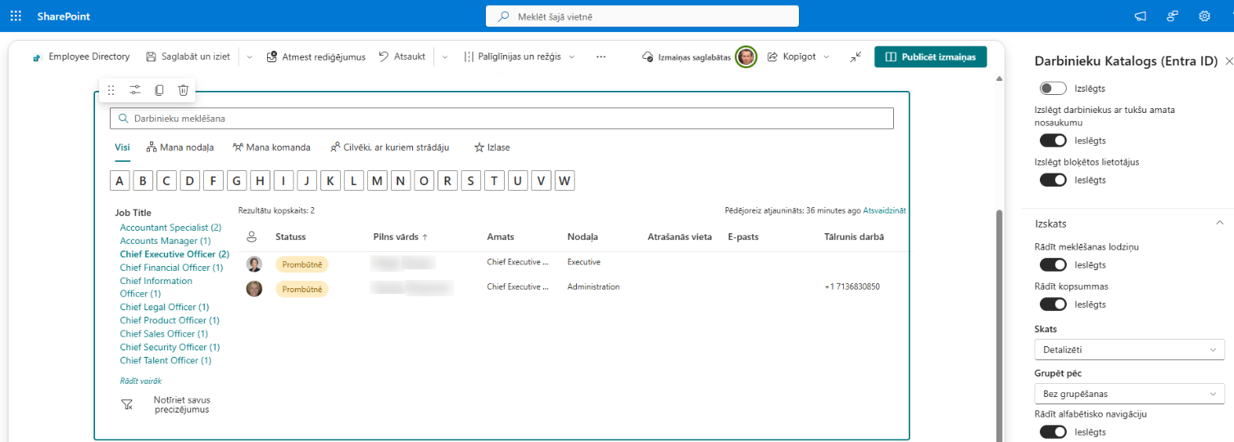The width and height of the screenshot is (1234, 442).
Task: Open the three-dot more options menu
Action: pos(601,56)
